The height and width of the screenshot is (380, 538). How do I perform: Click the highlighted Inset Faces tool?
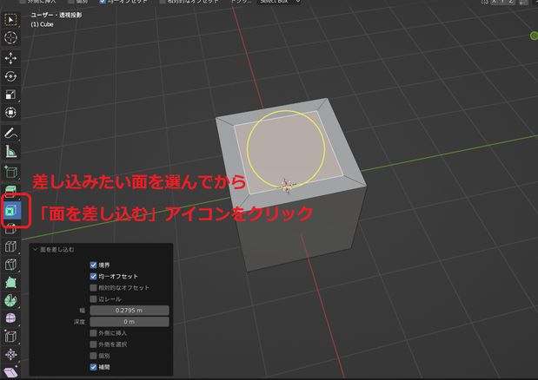click(10, 211)
